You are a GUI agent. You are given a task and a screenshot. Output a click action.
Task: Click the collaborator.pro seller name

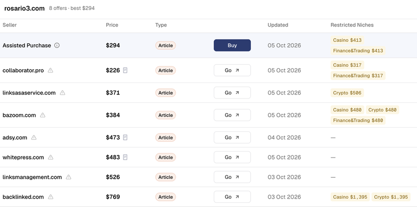pyautogui.click(x=23, y=70)
